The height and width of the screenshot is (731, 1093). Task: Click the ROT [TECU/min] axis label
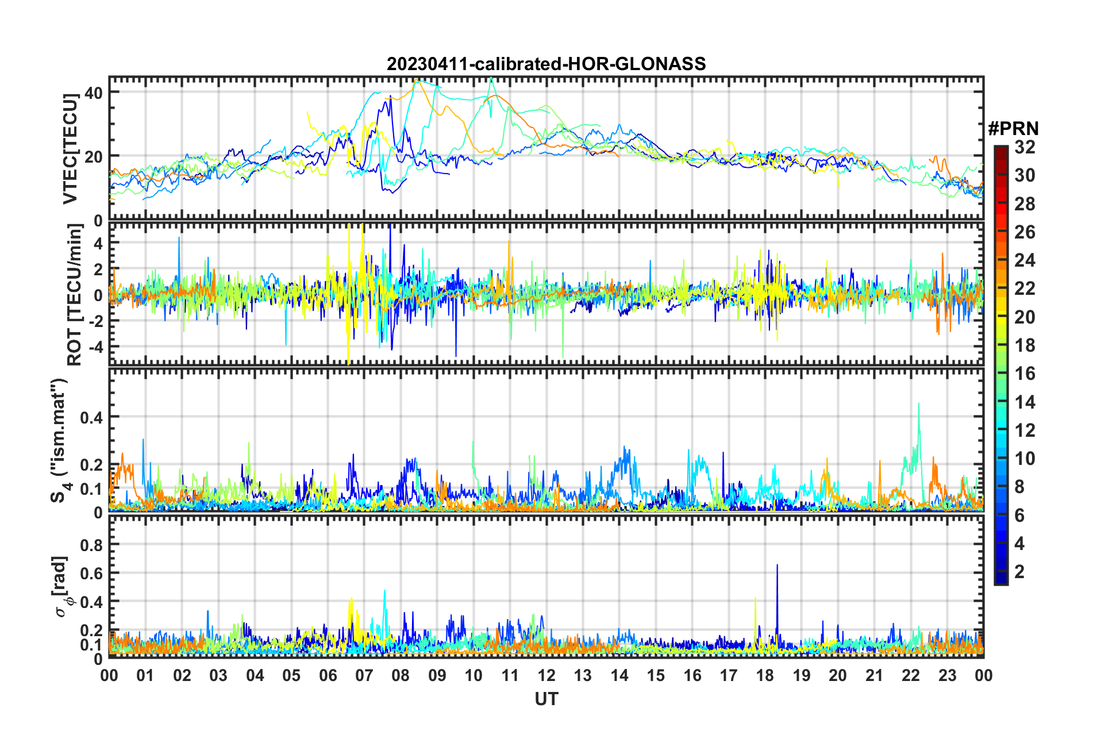(x=75, y=295)
